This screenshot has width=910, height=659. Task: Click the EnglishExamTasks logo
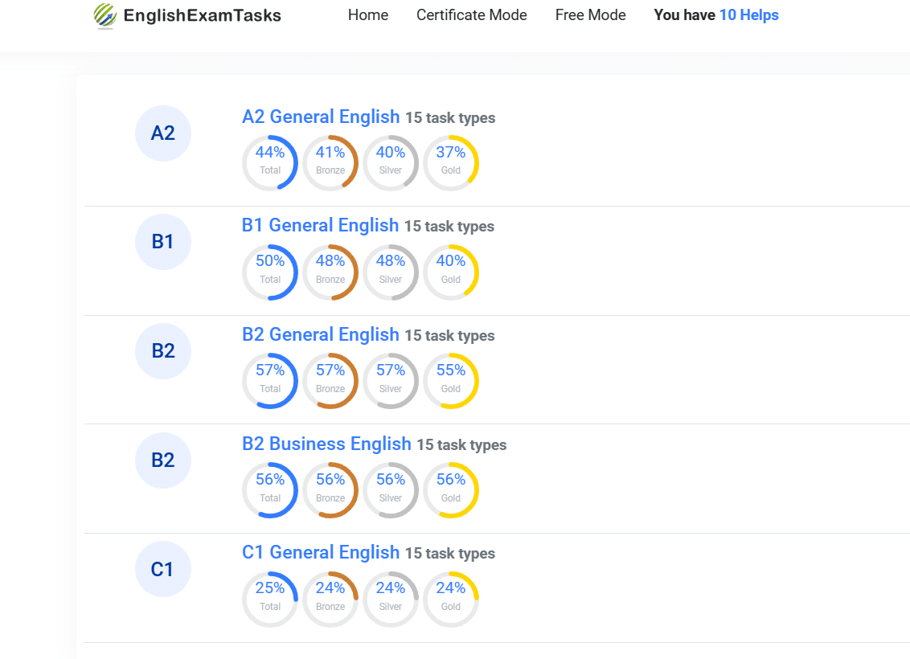[x=187, y=15]
